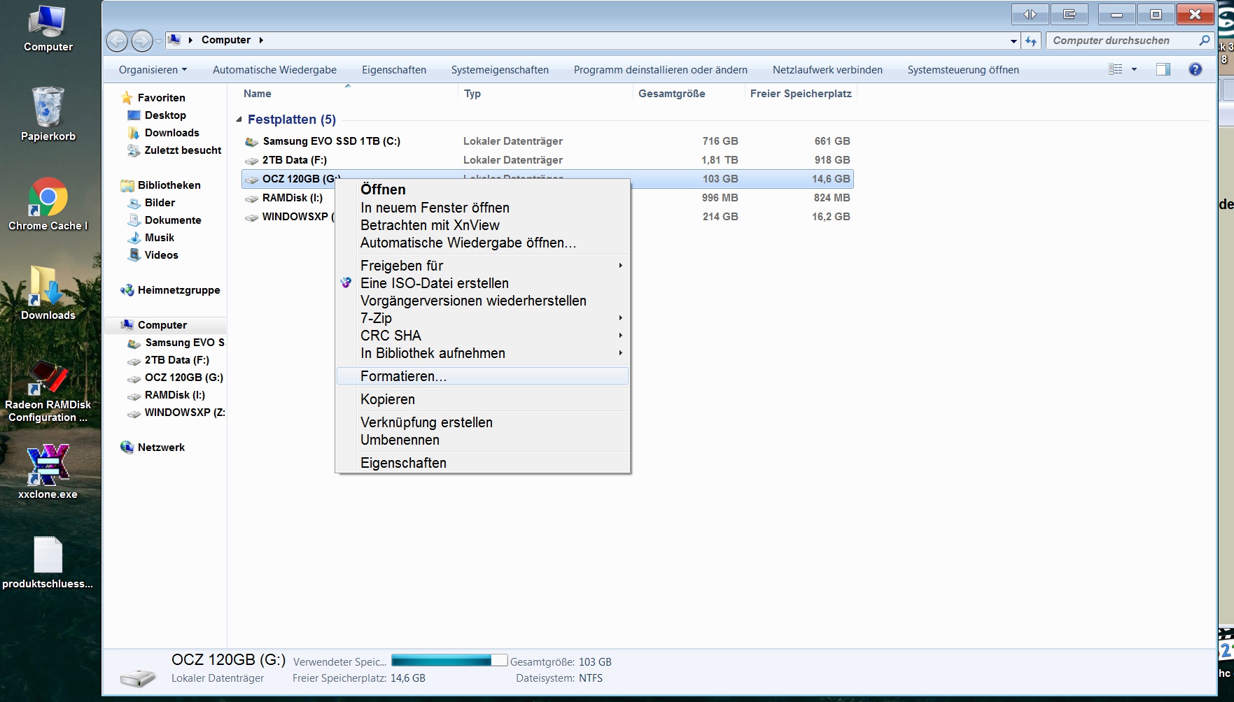Viewport: 1234px width, 702px height.
Task: Open the Chrome Cache desktop shortcut
Action: [48, 204]
